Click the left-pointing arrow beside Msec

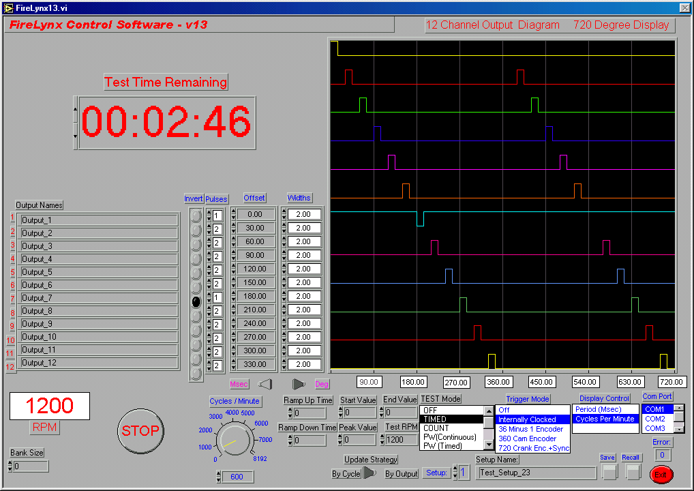[266, 385]
